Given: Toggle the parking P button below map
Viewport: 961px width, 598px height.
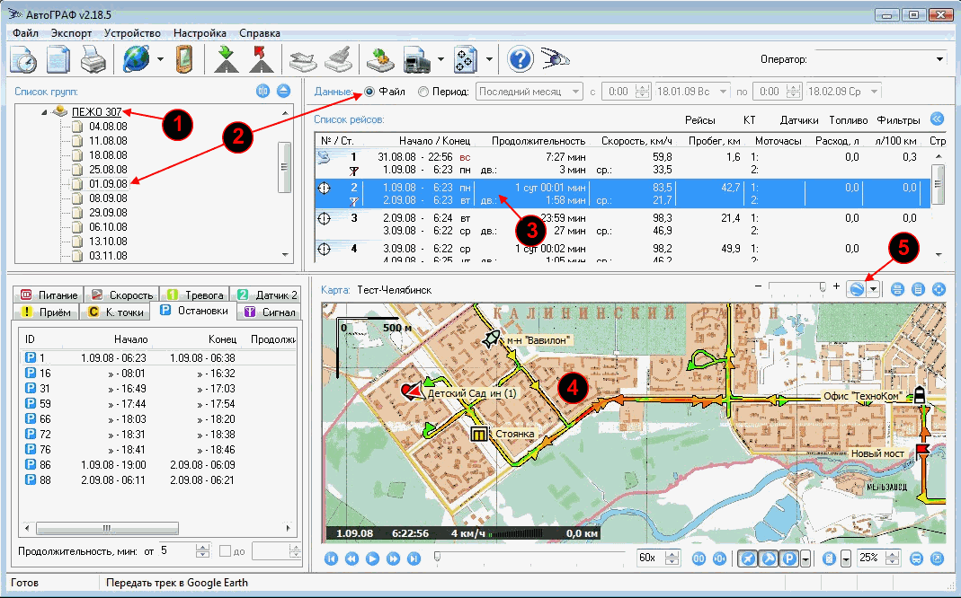Looking at the screenshot, I should click(x=788, y=558).
